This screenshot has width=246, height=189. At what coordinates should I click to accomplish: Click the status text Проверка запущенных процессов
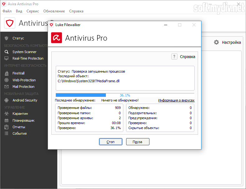click(98, 71)
